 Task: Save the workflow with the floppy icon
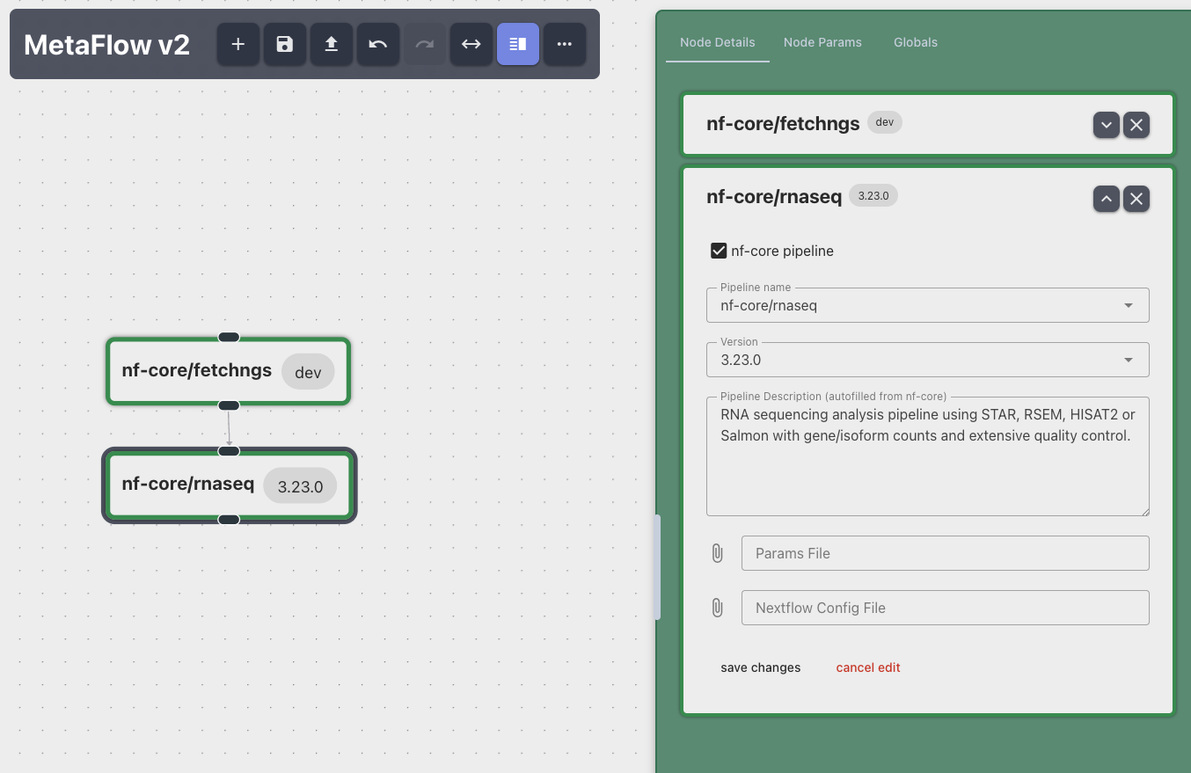click(x=284, y=44)
